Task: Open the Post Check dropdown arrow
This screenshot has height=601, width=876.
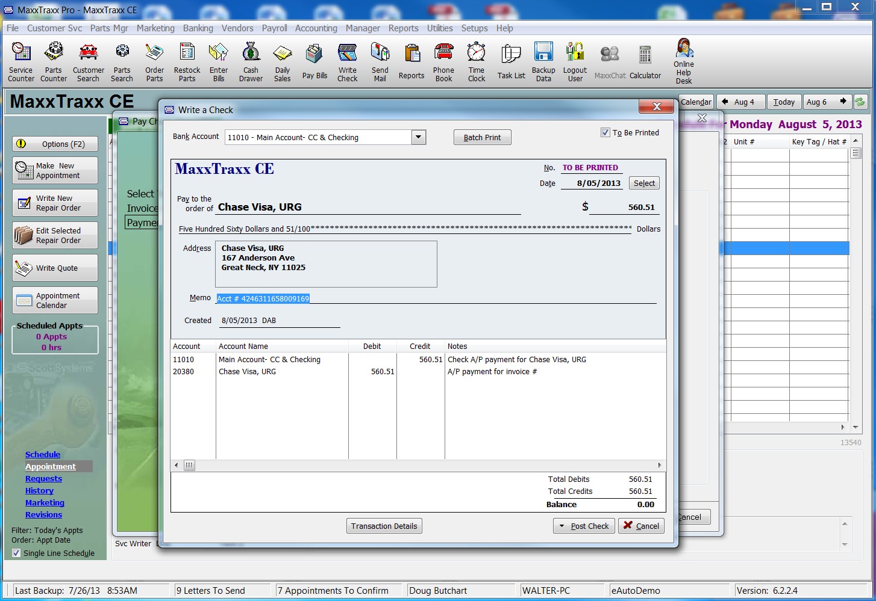Action: tap(562, 526)
